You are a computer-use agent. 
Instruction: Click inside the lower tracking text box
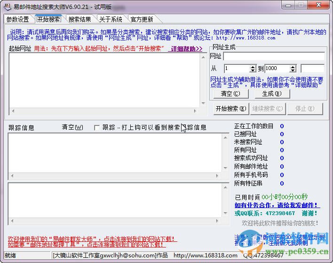pyautogui.click(x=115, y=200)
